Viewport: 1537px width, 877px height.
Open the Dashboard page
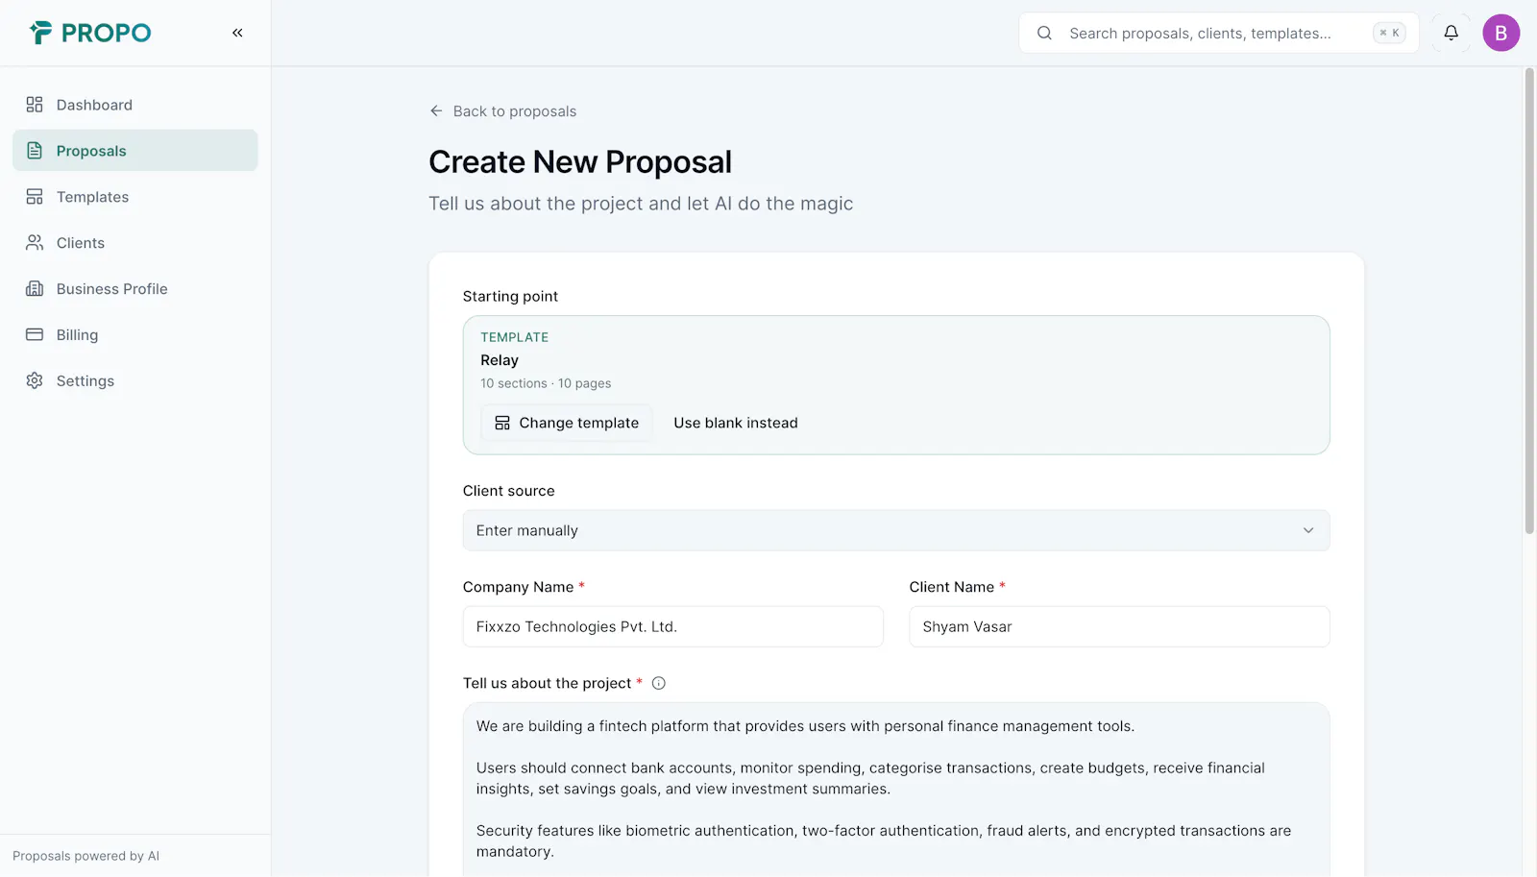(x=135, y=105)
